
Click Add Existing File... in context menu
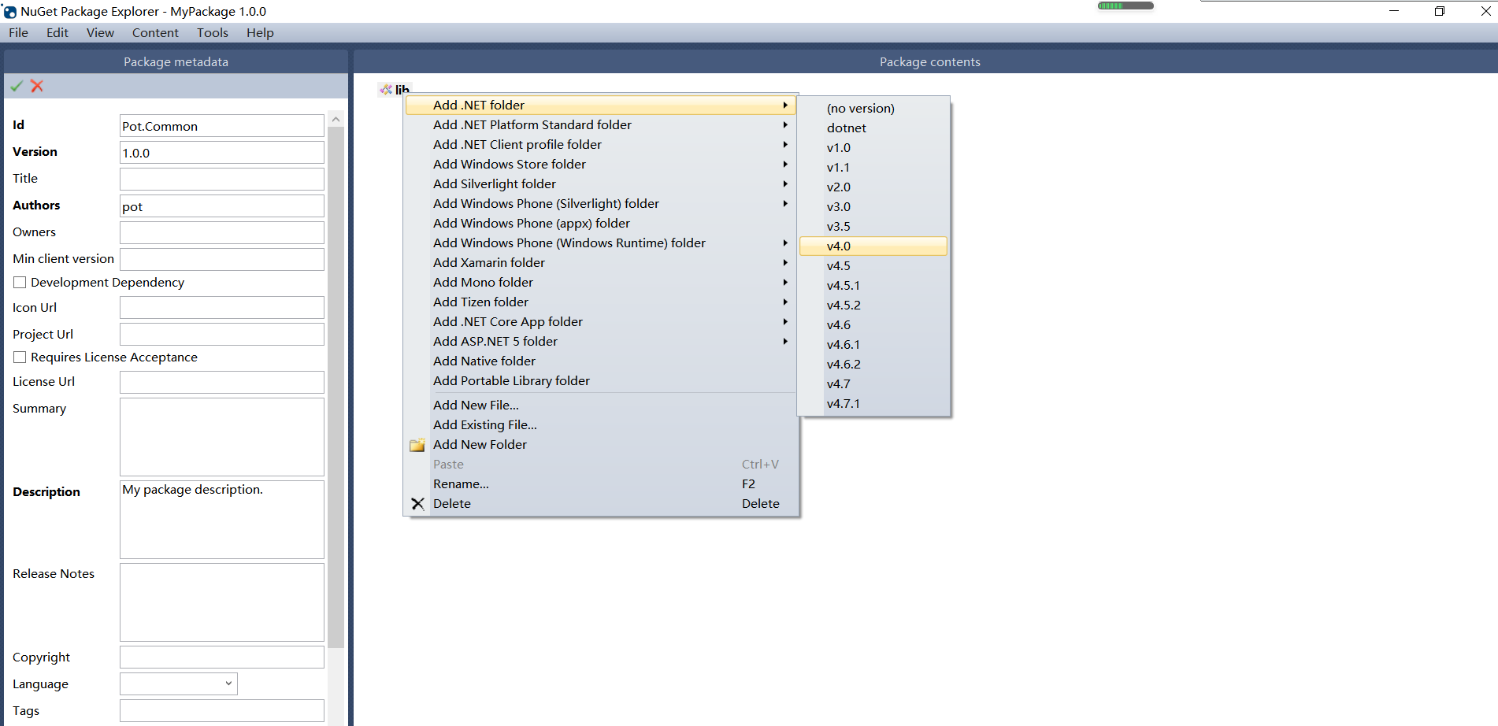pyautogui.click(x=601, y=425)
